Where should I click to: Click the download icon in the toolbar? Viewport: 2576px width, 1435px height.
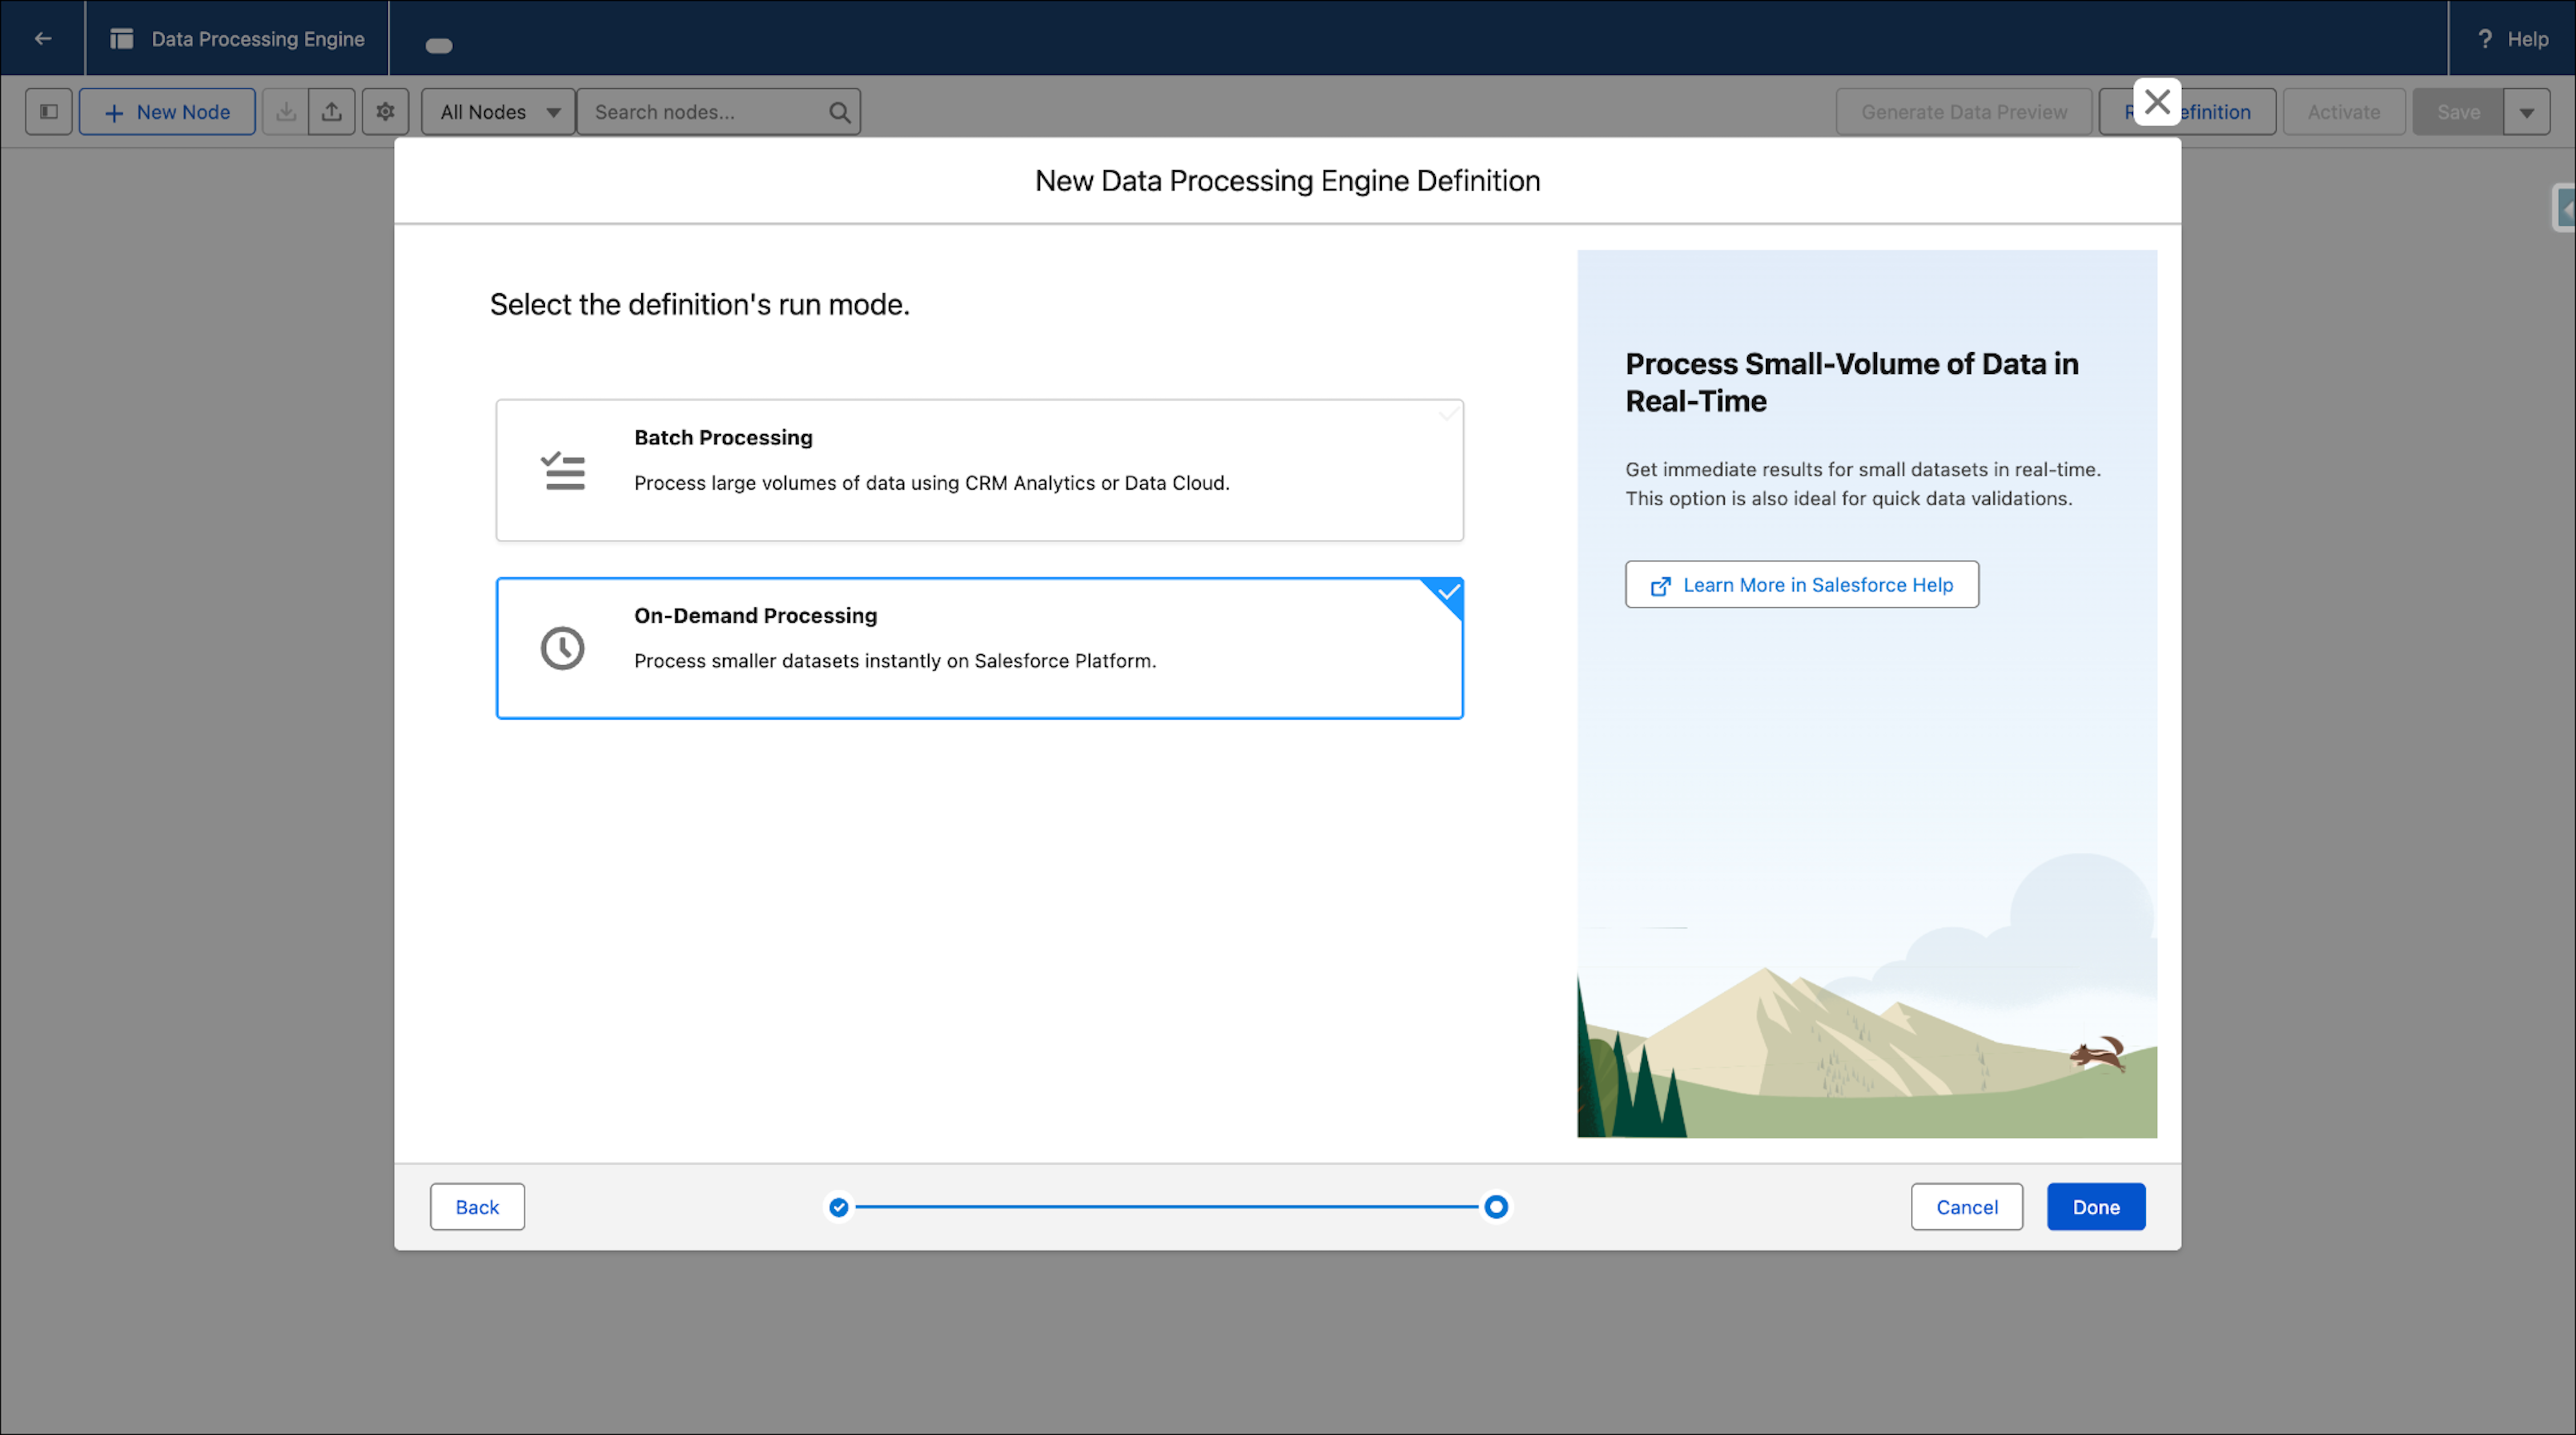[x=285, y=112]
